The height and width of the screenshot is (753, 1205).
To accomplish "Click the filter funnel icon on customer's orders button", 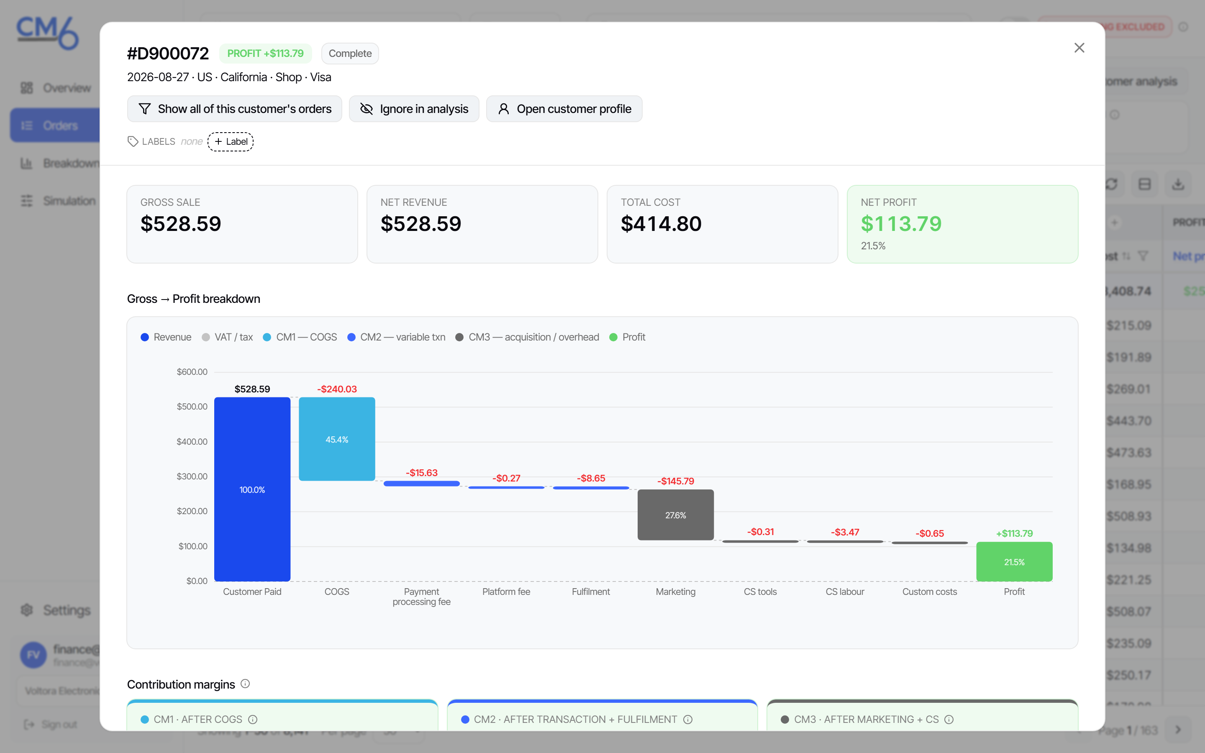I will (x=144, y=109).
